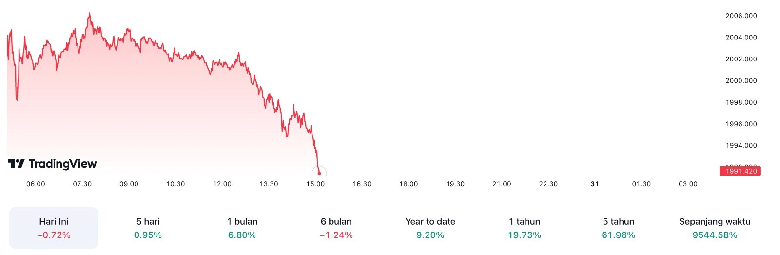The height and width of the screenshot is (255, 780).
Task: Click the last price dot marker
Action: [319, 173]
